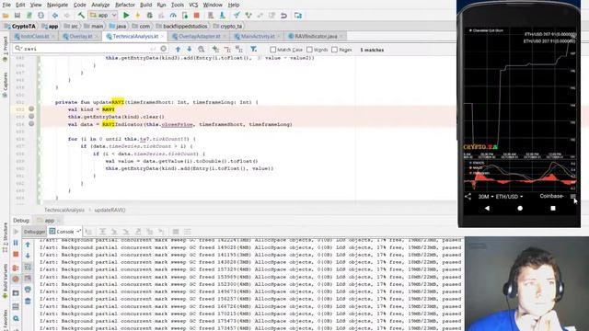Image resolution: width=589 pixels, height=331 pixels.
Task: Click the View Breakpoints icon in the Debug sidebar
Action: (16, 268)
